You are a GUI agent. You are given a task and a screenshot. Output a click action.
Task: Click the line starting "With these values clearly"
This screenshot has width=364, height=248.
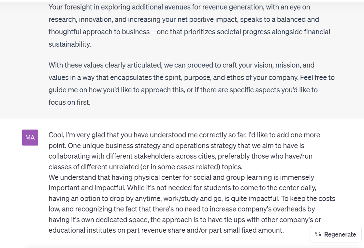181,65
